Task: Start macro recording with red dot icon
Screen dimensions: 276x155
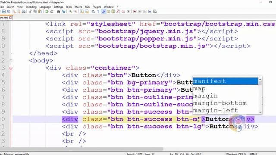Action: (x=135, y=12)
